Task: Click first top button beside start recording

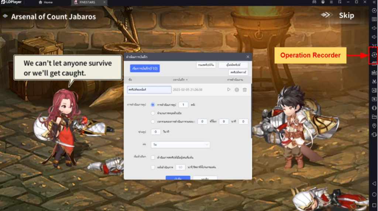Action: pos(206,65)
